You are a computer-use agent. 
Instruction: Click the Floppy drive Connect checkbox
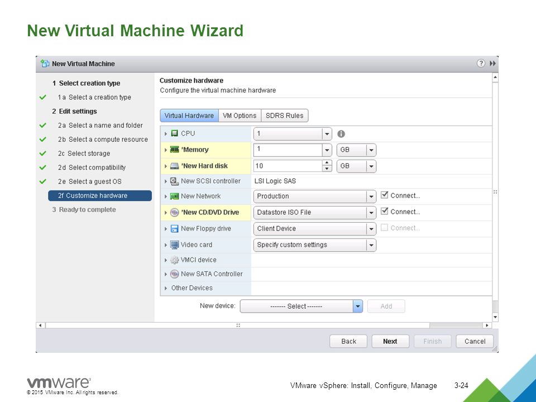tap(384, 227)
